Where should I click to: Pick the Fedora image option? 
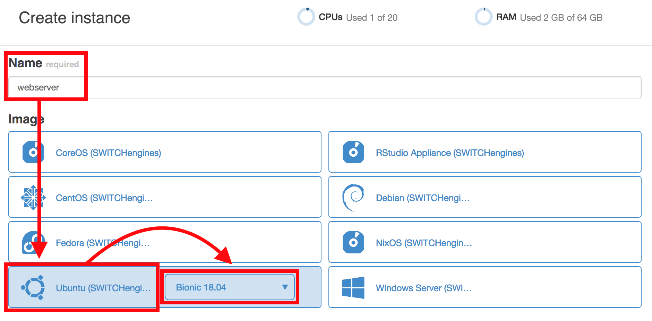(x=165, y=242)
